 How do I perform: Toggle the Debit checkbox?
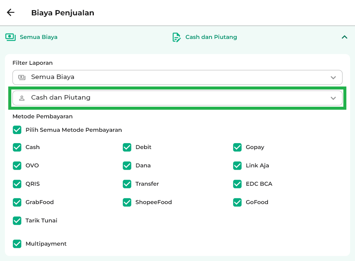click(x=127, y=147)
